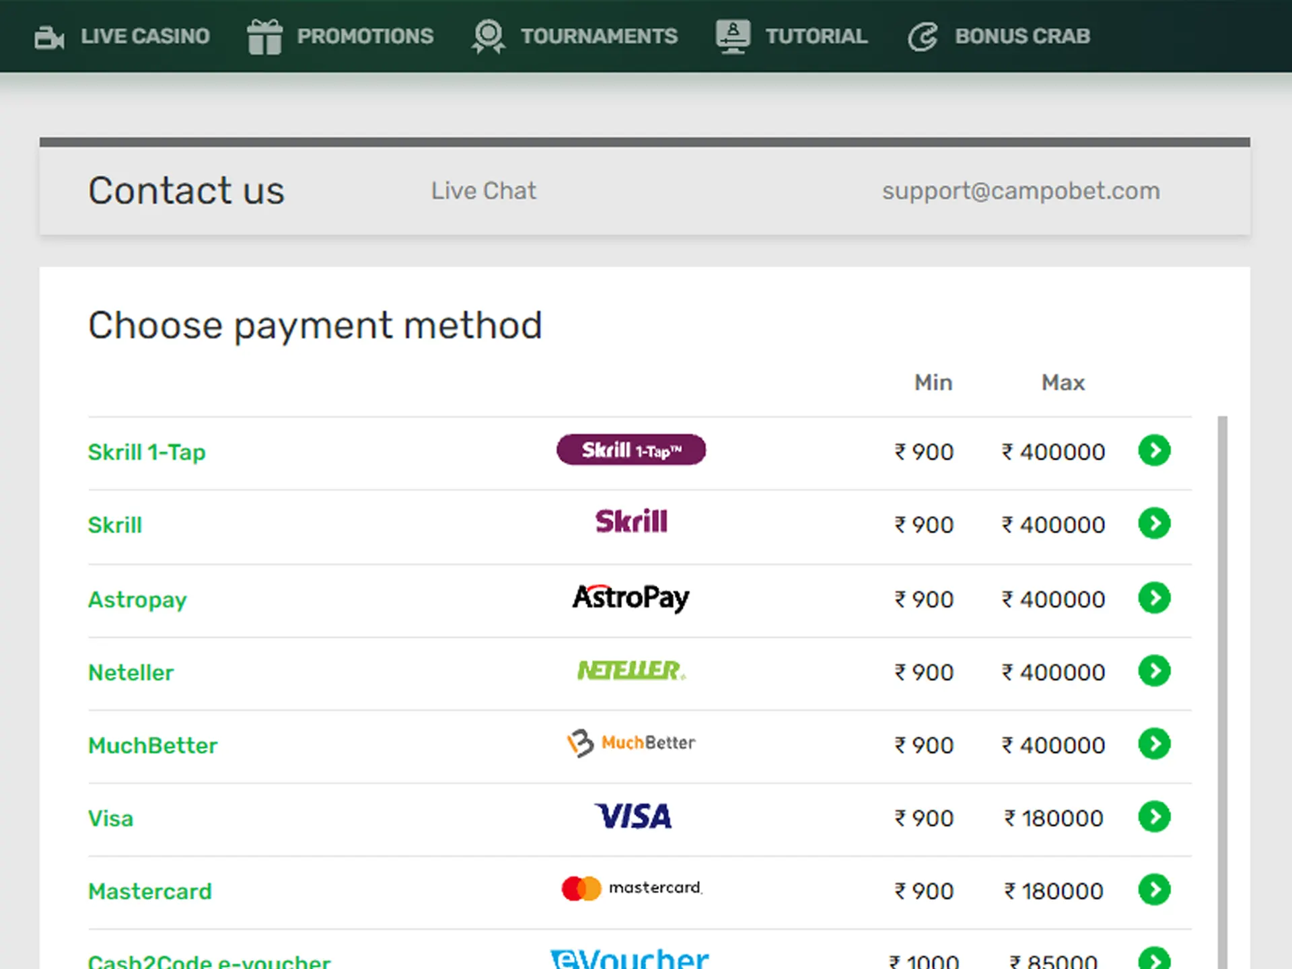Viewport: 1292px width, 969px height.
Task: Select the Astropay green arrow button
Action: [1155, 598]
